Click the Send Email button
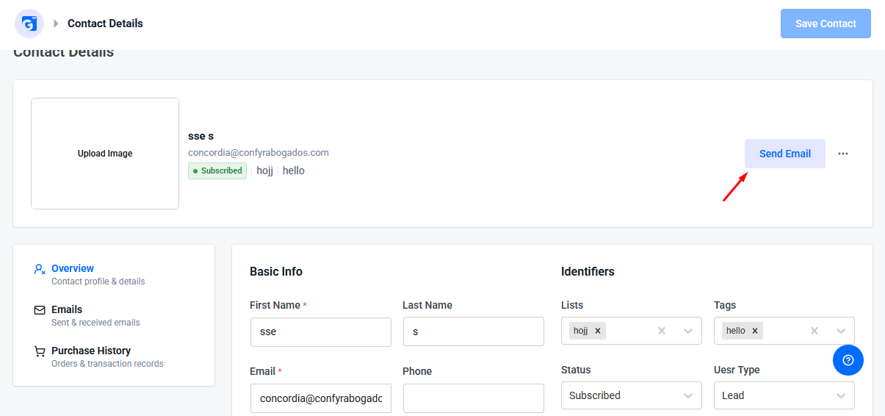Viewport: 885px width, 416px height. click(x=785, y=154)
